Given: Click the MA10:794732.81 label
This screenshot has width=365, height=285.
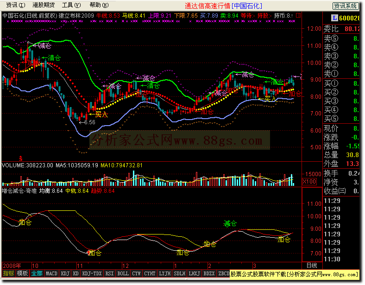Looking at the screenshot, I should tap(121, 165).
